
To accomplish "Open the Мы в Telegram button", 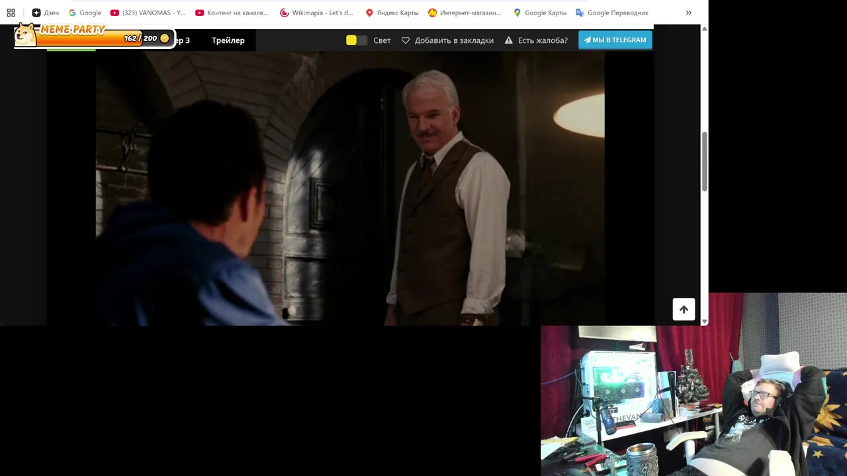I will click(x=615, y=40).
